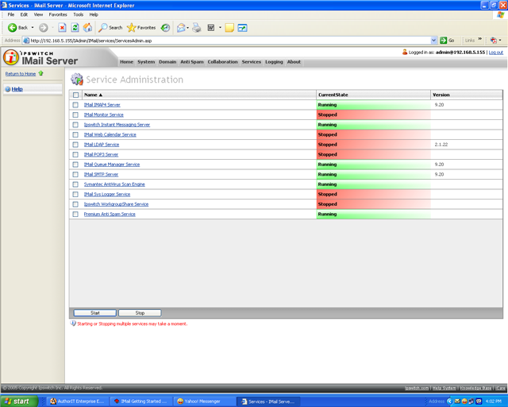Click the info icon beside red warning

click(x=73, y=324)
